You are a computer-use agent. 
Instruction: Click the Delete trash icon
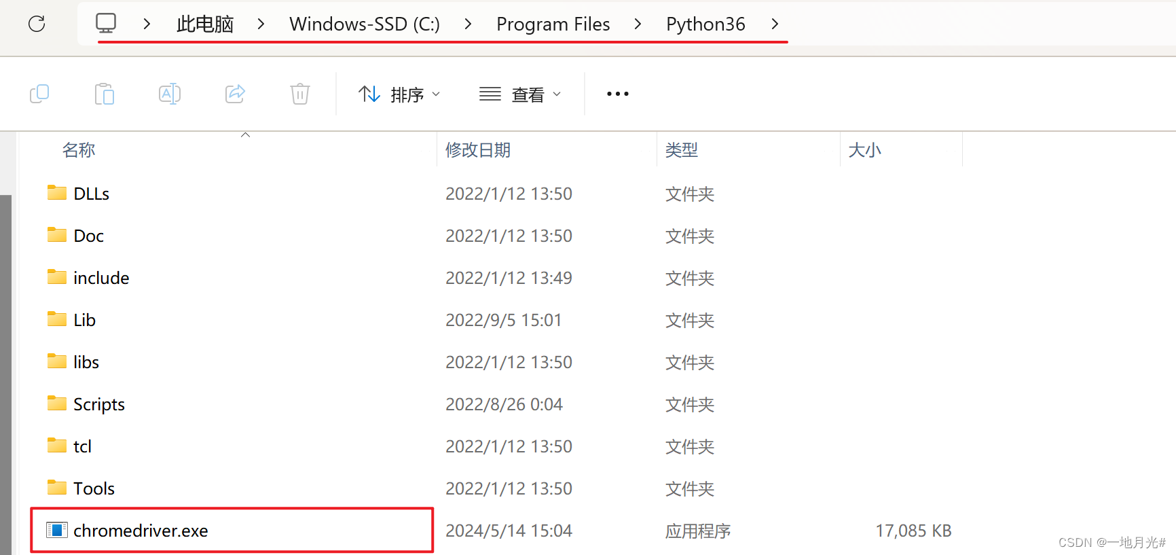(x=299, y=94)
